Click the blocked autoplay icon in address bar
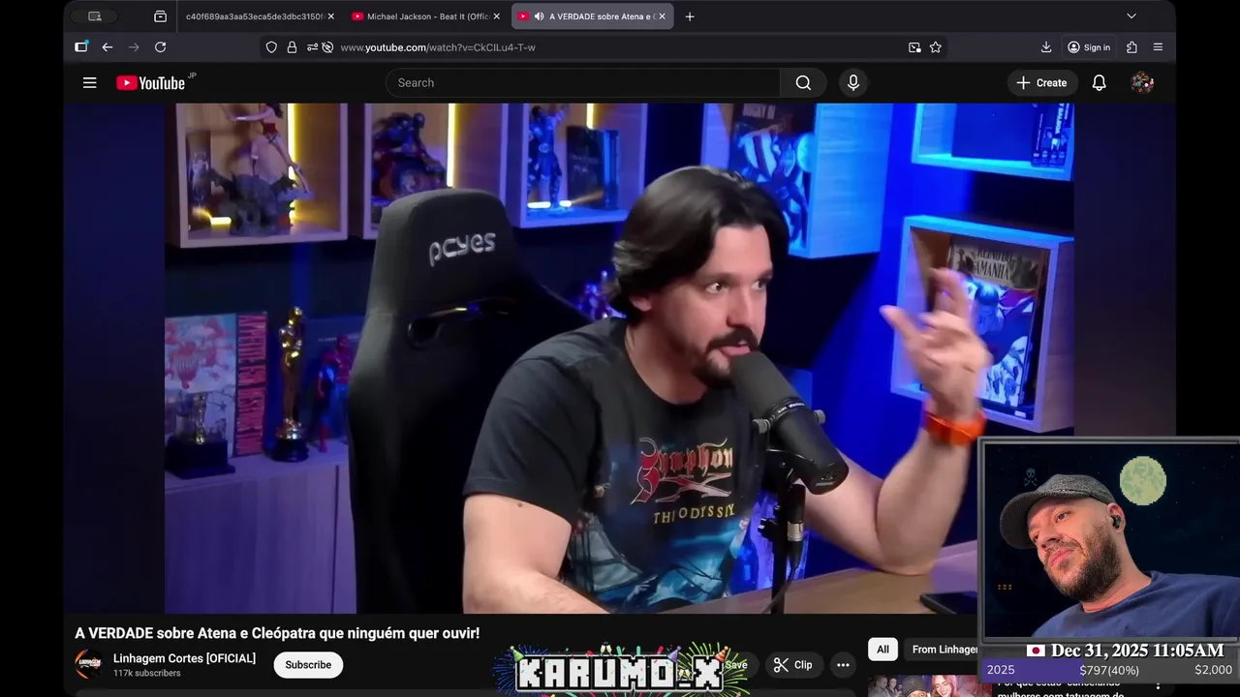 point(327,47)
